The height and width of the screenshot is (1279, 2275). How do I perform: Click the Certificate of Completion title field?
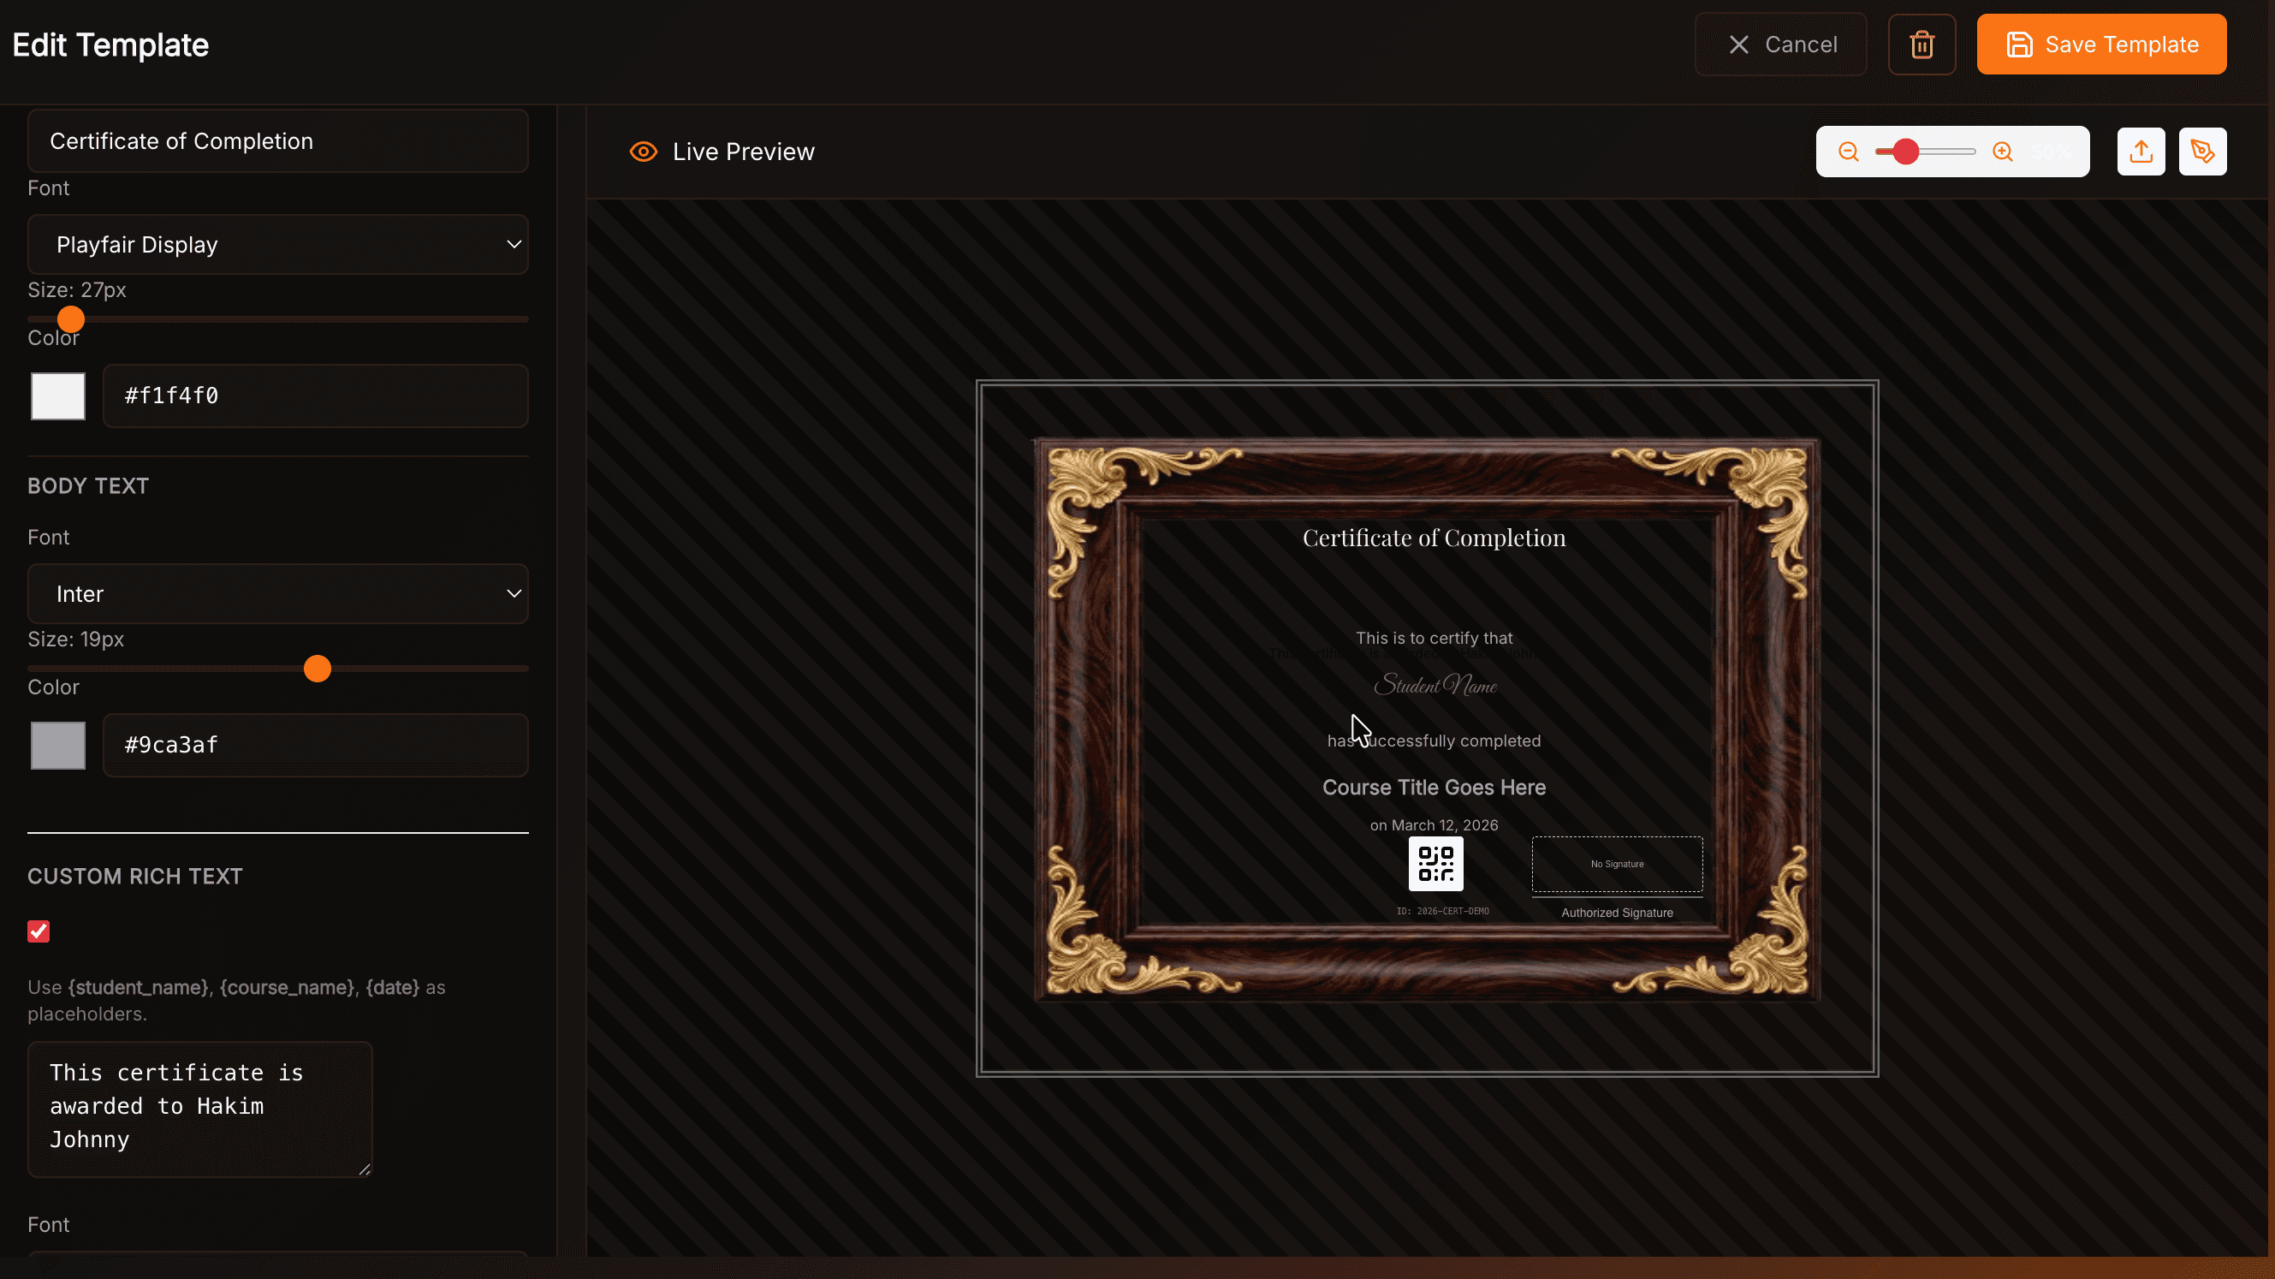tap(278, 141)
